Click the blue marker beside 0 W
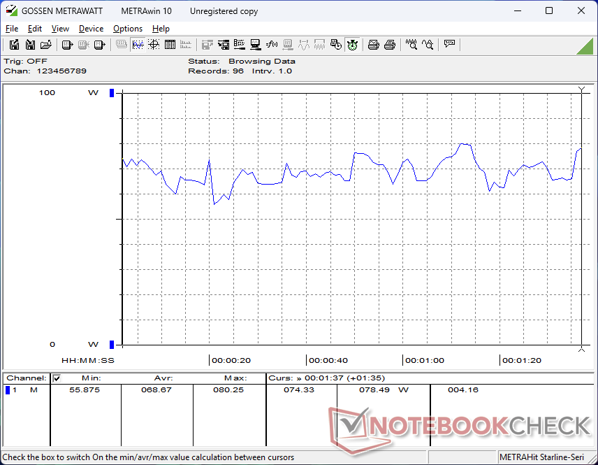The width and height of the screenshot is (598, 465). 111,344
